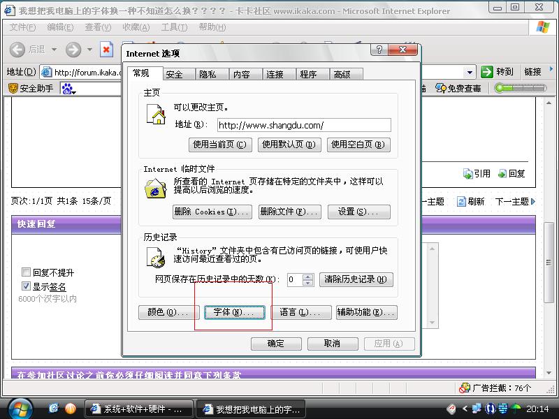Viewport: 559px width, 419px height.
Task: Click the Forward arrow icon
Action: pos(73,50)
